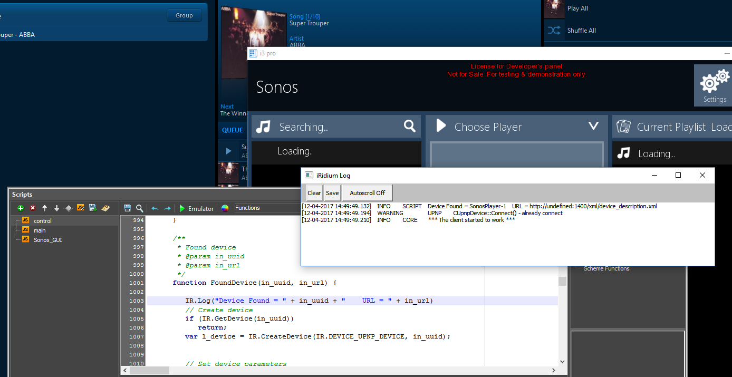Click the client started to work log line
This screenshot has height=377, width=732.
pos(409,220)
